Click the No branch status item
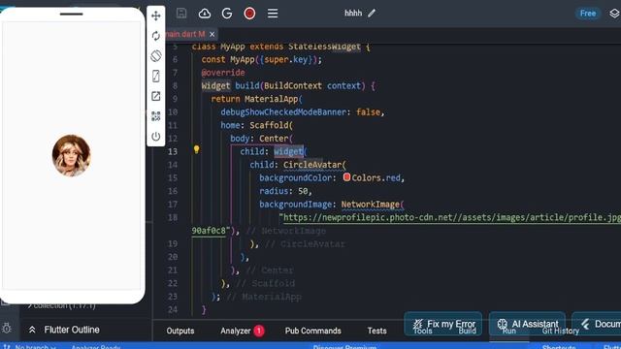The image size is (621, 349). point(30,347)
